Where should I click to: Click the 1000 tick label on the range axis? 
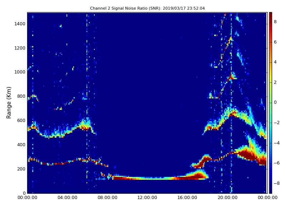(x=20, y=72)
